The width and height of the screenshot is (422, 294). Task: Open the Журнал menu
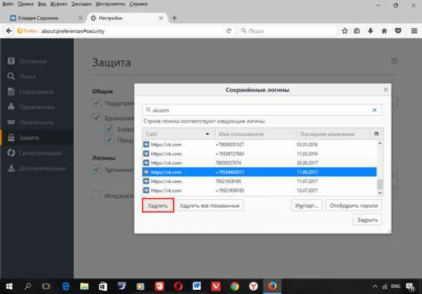point(58,4)
